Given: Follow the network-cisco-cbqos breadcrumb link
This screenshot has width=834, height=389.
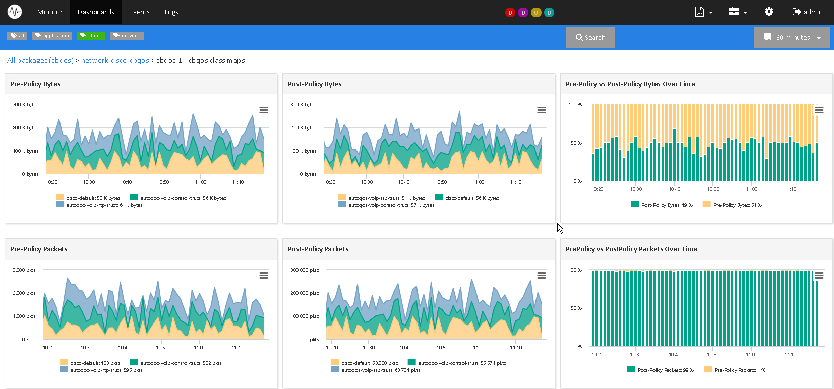Looking at the screenshot, I should coord(115,60).
